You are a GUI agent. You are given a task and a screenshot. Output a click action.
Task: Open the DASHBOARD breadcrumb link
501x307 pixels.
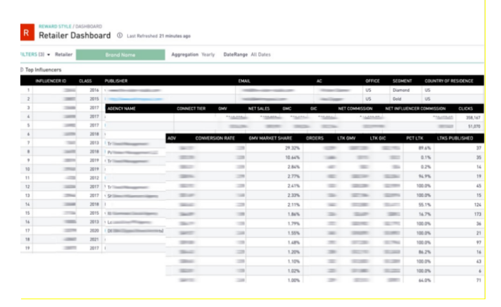click(x=89, y=26)
